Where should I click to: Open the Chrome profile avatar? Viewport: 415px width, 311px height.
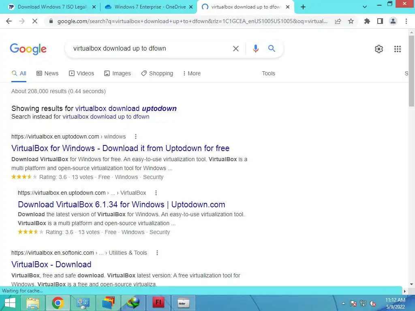click(x=393, y=21)
